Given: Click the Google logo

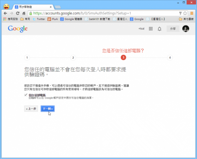Looking at the screenshot, I should [18, 29].
